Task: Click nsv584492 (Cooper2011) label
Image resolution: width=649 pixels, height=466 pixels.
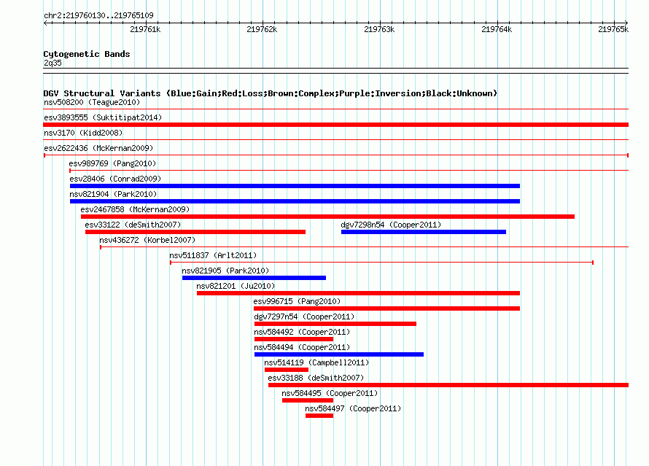Action: [302, 332]
